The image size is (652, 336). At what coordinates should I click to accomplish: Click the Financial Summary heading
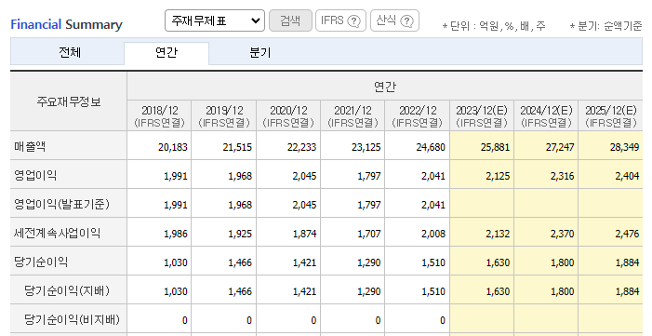67,24
